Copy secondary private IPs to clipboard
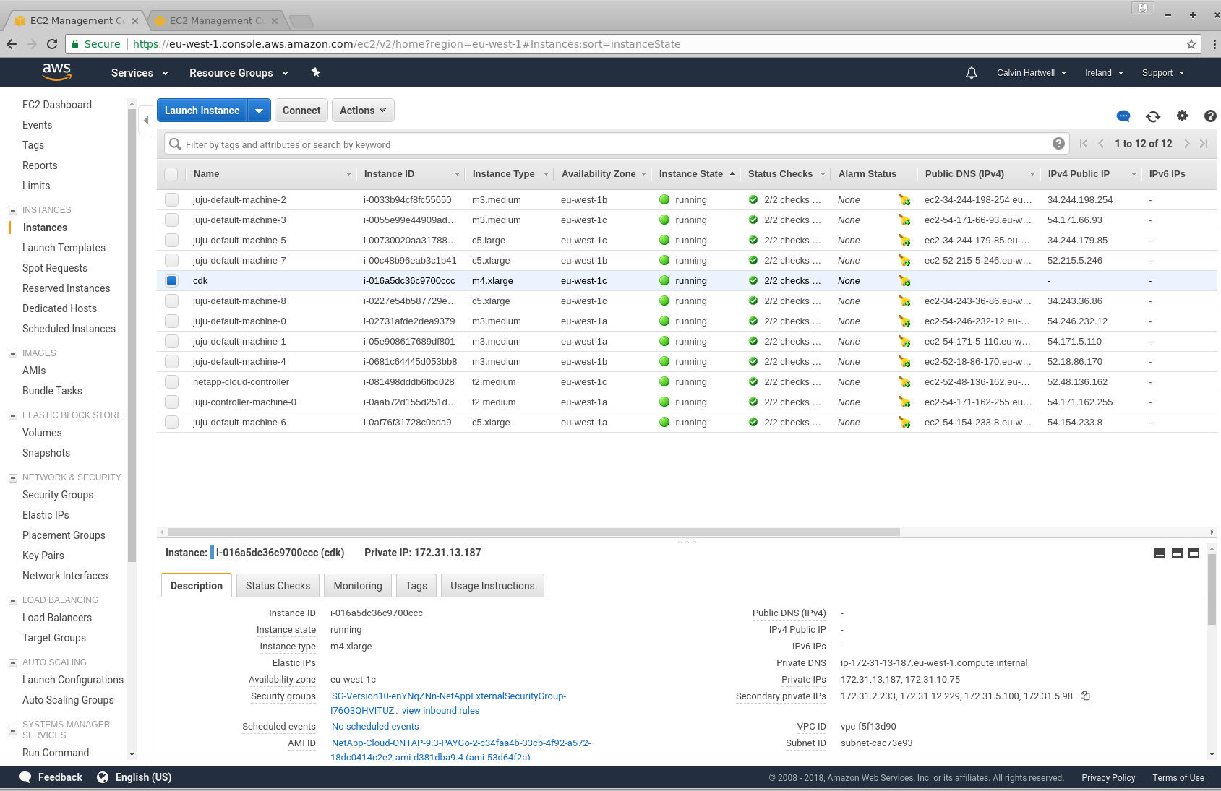The width and height of the screenshot is (1221, 791). [1085, 696]
